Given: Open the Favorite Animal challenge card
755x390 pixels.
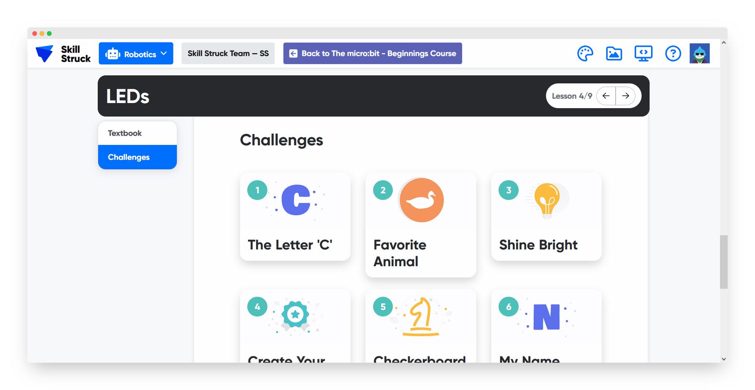Looking at the screenshot, I should pyautogui.click(x=421, y=225).
